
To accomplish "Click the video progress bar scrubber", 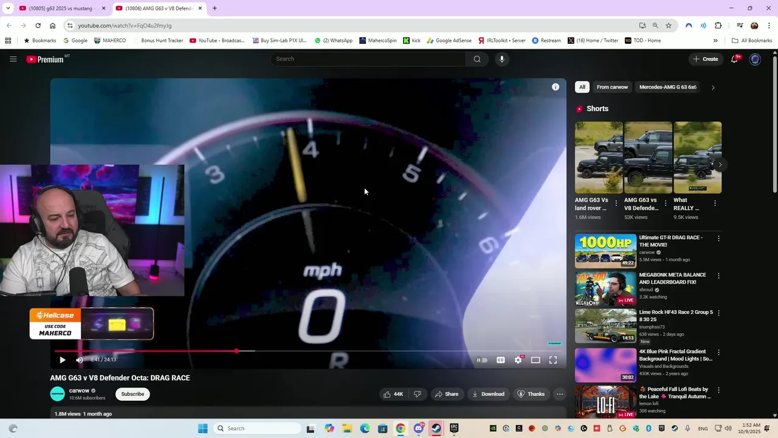I will [x=236, y=351].
